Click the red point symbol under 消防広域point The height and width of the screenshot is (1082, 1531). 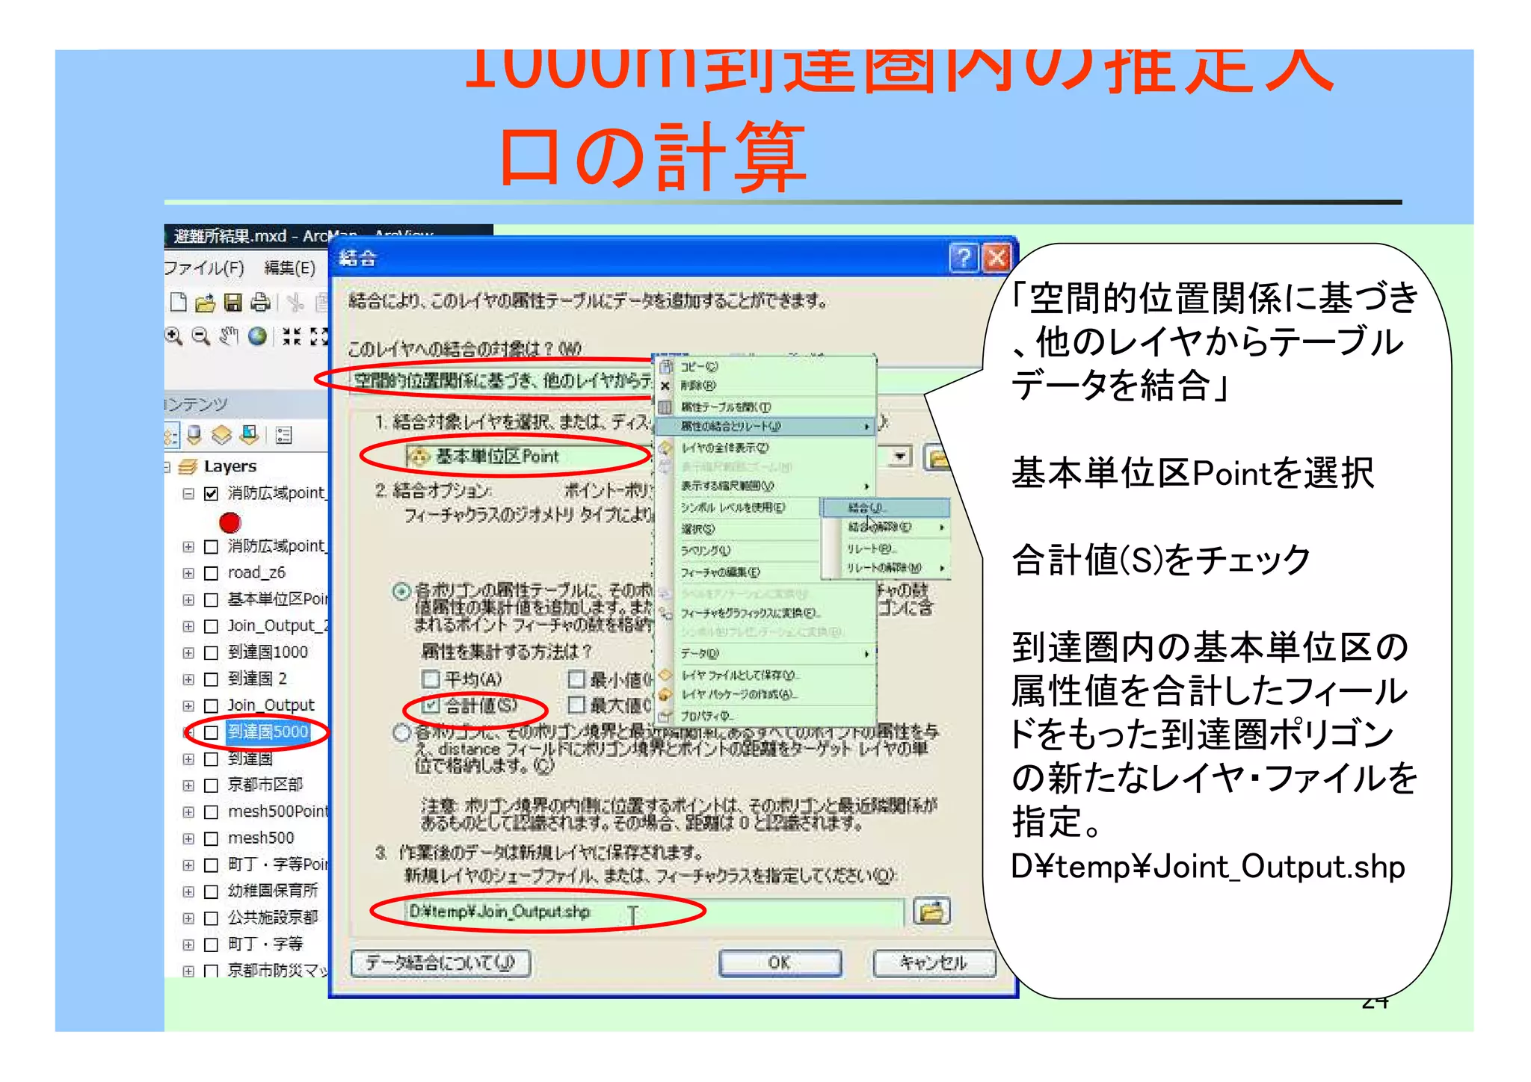pos(230,522)
